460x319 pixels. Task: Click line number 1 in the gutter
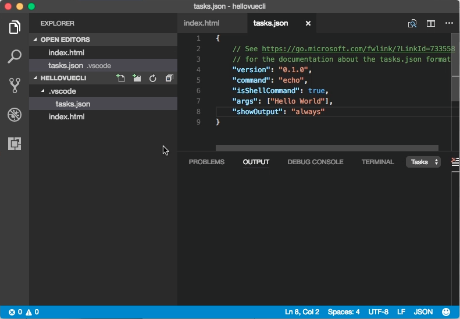(199, 38)
